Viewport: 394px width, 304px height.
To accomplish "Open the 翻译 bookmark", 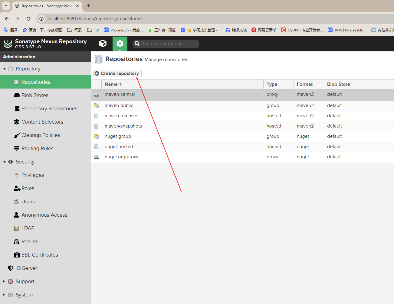I will pos(10,30).
